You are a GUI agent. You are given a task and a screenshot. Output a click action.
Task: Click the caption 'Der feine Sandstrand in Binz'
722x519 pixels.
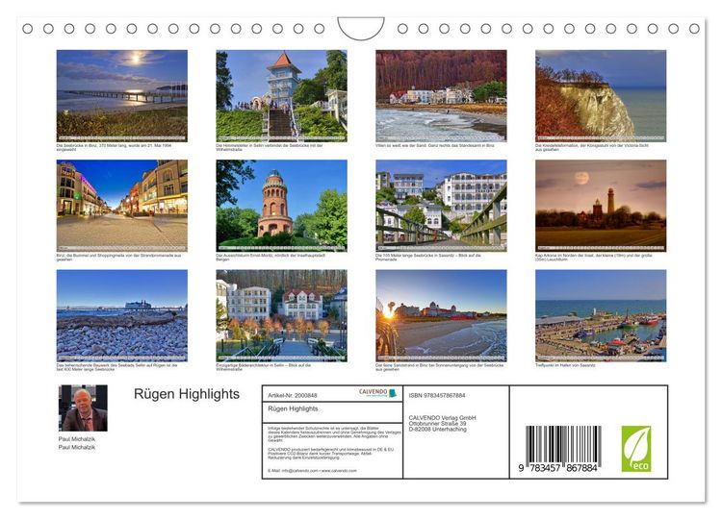click(440, 367)
